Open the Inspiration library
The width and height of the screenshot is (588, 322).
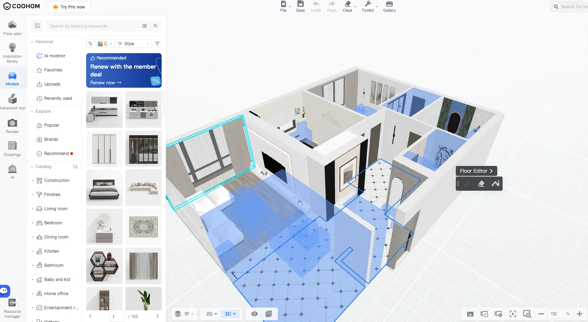click(12, 53)
